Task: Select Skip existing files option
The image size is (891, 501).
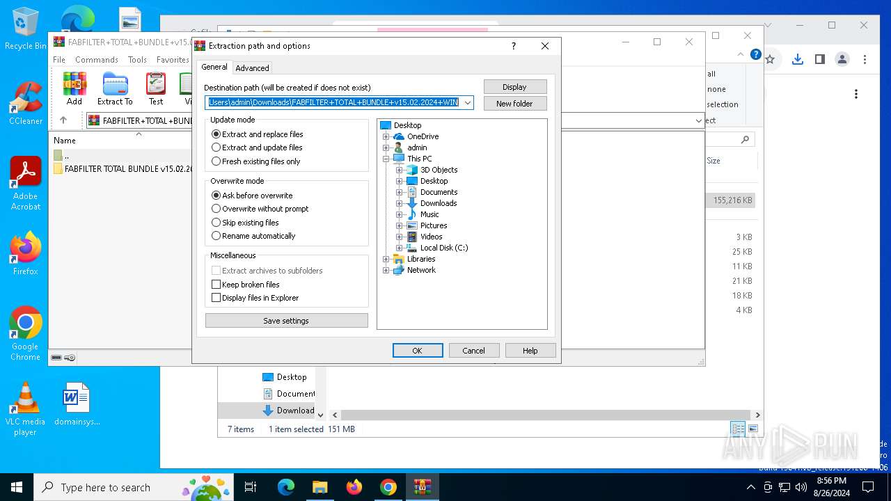Action: click(245, 223)
